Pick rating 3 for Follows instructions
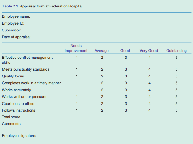 click(x=126, y=110)
